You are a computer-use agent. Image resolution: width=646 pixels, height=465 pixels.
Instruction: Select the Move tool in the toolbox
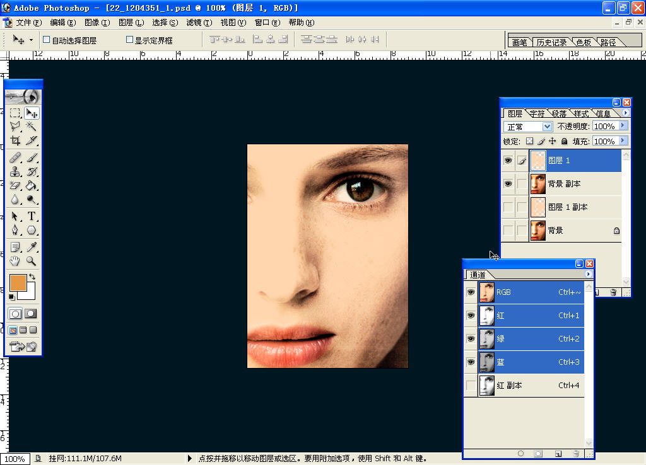coord(32,113)
